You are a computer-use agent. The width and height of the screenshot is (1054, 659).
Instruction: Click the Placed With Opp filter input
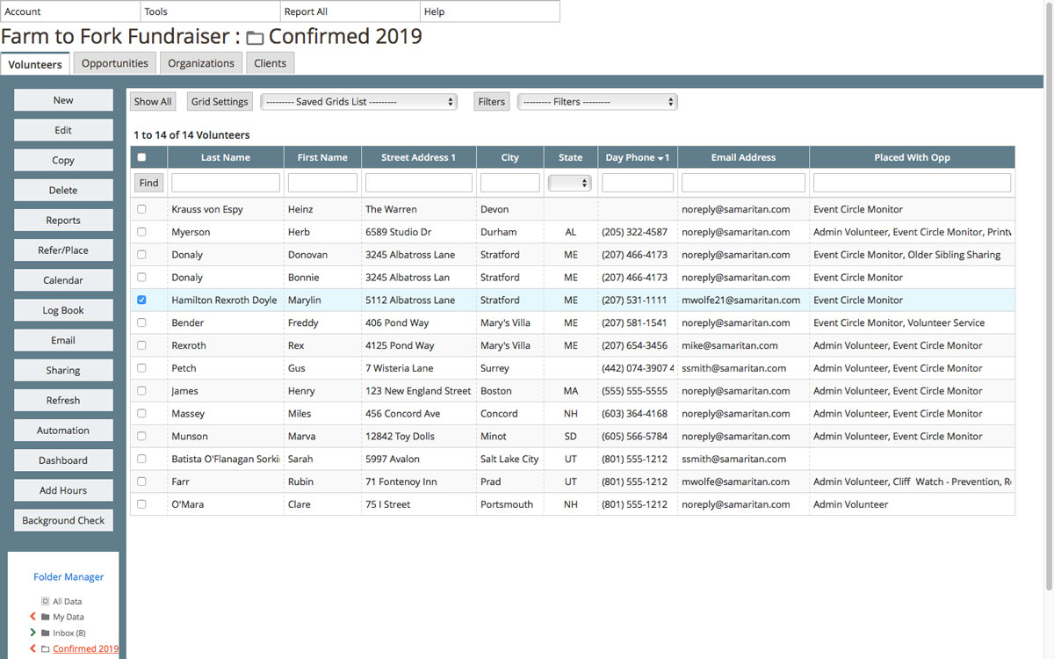click(x=912, y=183)
